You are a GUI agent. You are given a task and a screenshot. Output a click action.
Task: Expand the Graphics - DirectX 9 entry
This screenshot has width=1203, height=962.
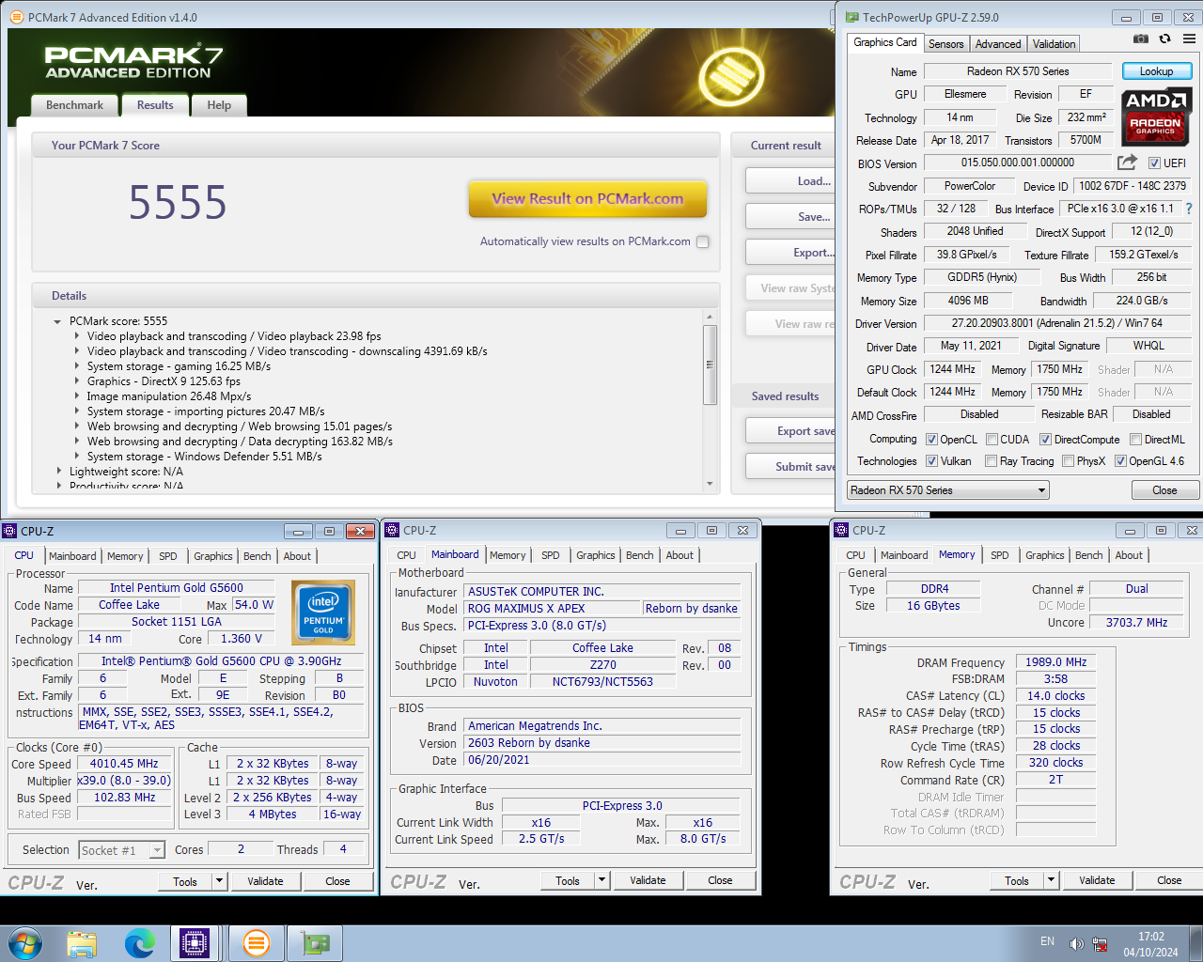pyautogui.click(x=77, y=381)
